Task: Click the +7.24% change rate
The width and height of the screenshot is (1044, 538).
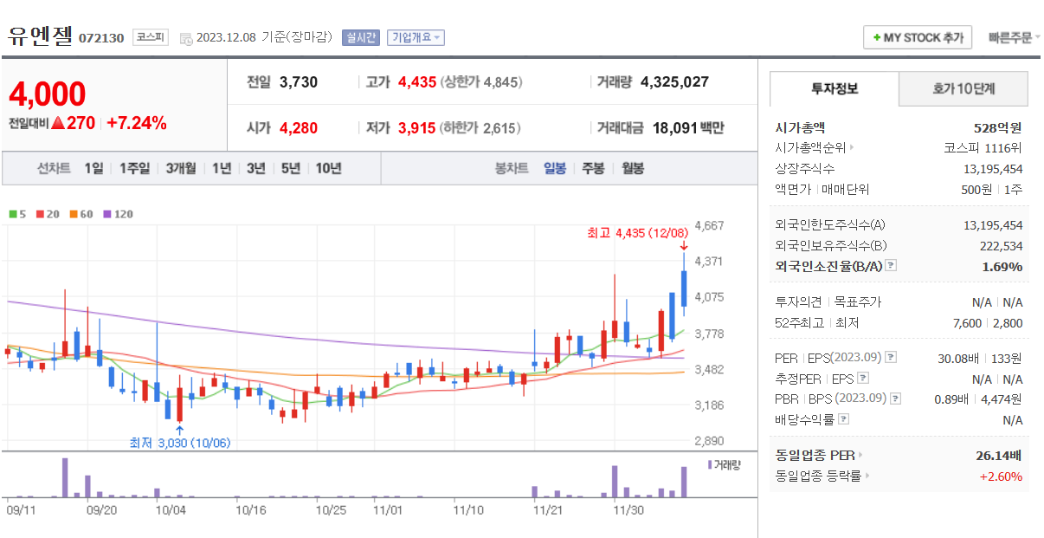Action: coord(137,123)
